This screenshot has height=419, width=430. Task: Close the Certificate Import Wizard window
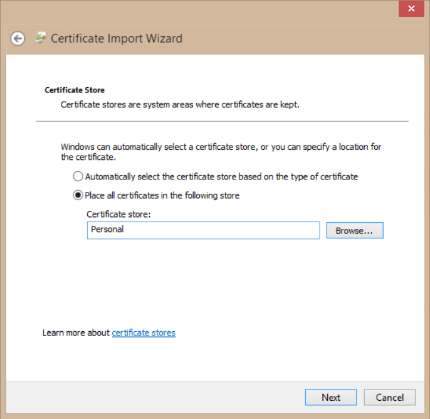coord(411,9)
